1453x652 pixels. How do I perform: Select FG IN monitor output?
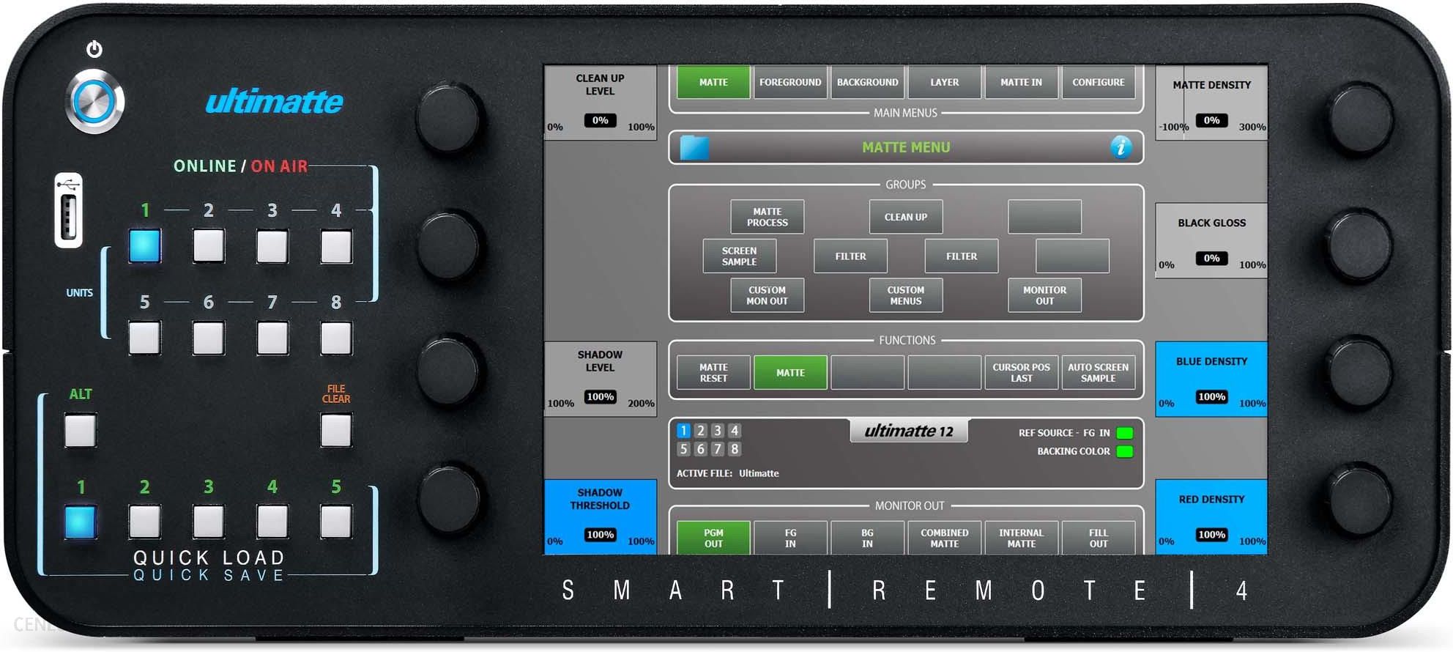(790, 538)
